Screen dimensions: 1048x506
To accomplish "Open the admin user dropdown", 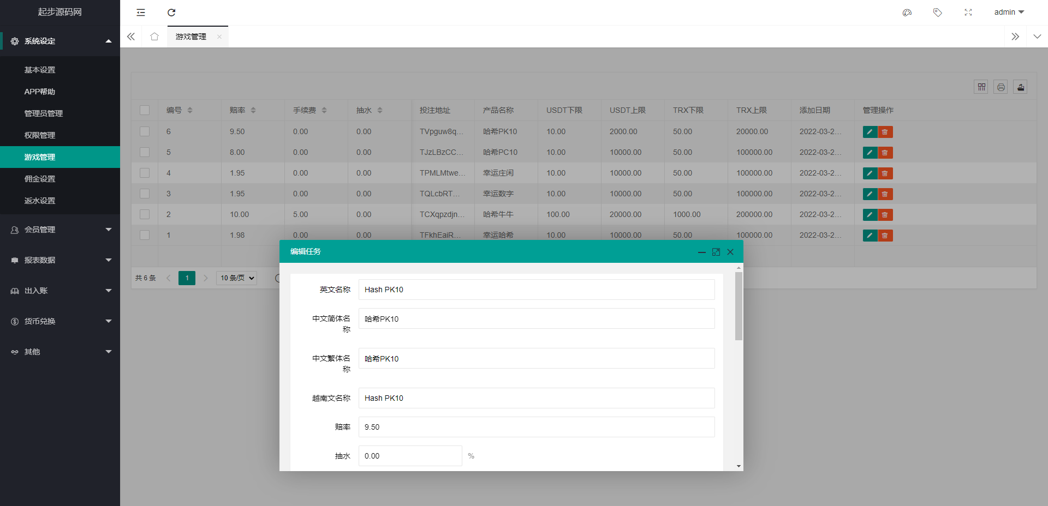I will 1009,13.
